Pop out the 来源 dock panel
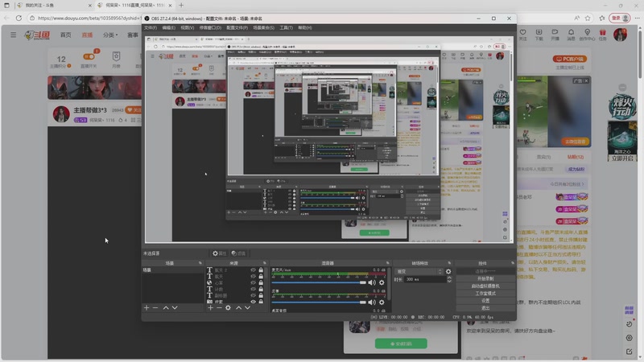Viewport: 644px width, 362px height. pos(265,263)
